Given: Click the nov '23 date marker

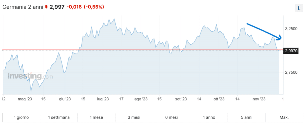Looking at the screenshot, I should click(x=258, y=99).
